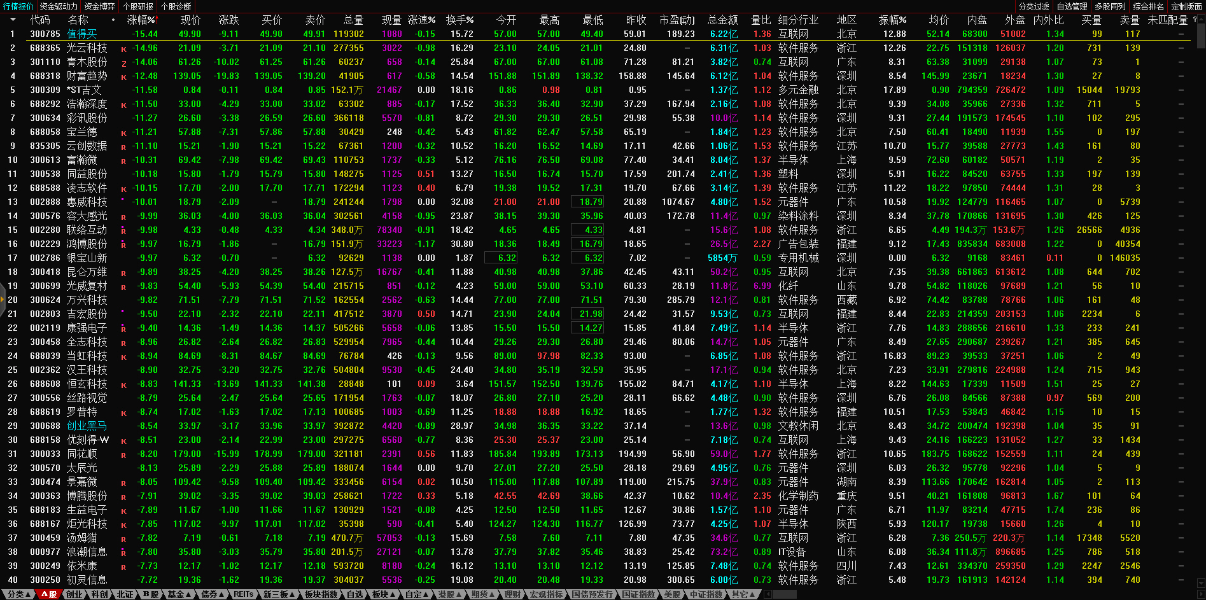Click the K marker next to 光云科技
The width and height of the screenshot is (1206, 600).
[x=123, y=49]
